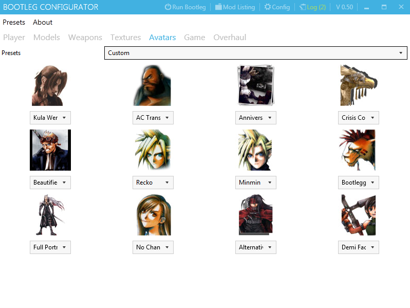This screenshot has width=410, height=308.
Task: Click the Barret avatar portrait
Action: 153,85
